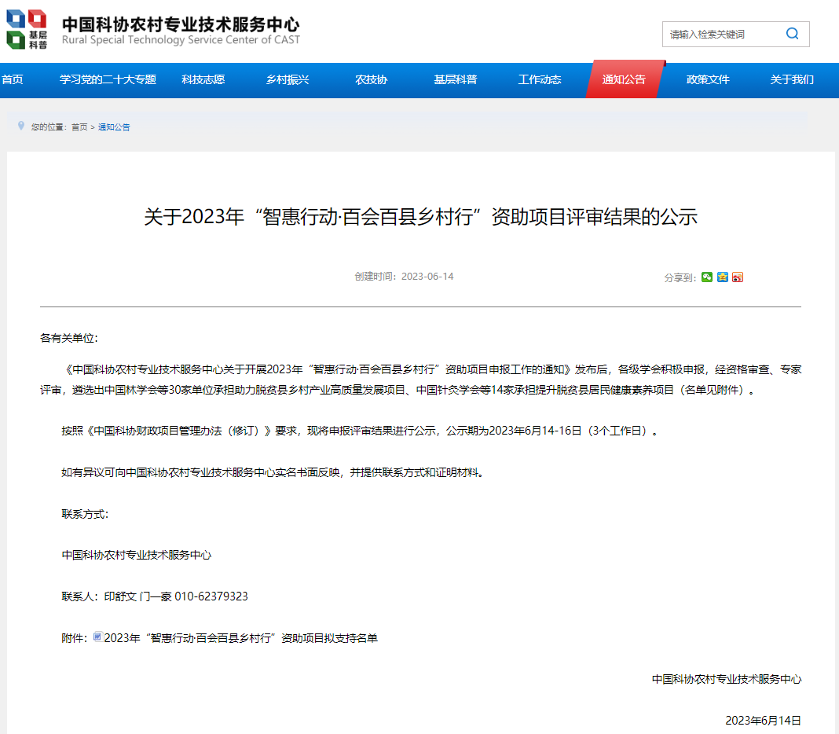Click 首页 in the breadcrumb trail
The image size is (839, 734).
[79, 127]
